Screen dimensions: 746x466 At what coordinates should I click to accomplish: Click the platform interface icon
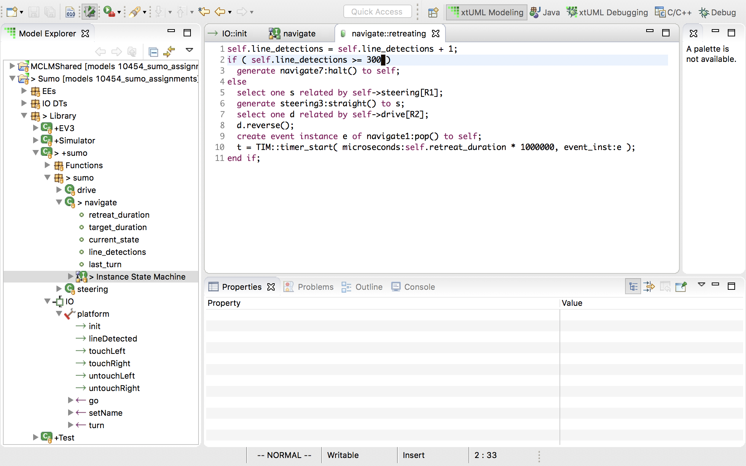click(x=70, y=314)
